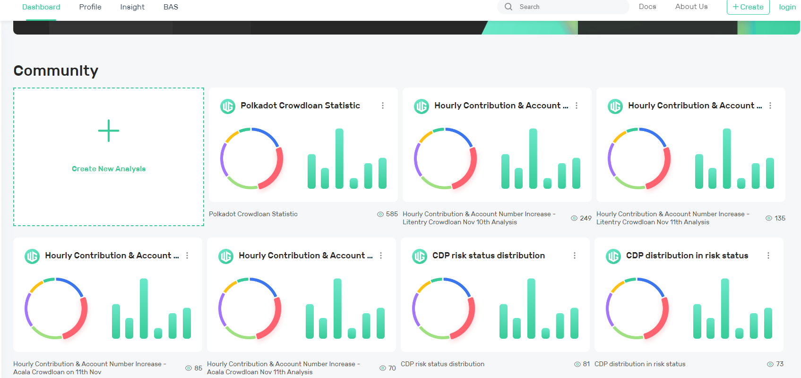This screenshot has width=801, height=378.
Task: Click the eye views icon showing 249
Action: (x=574, y=218)
